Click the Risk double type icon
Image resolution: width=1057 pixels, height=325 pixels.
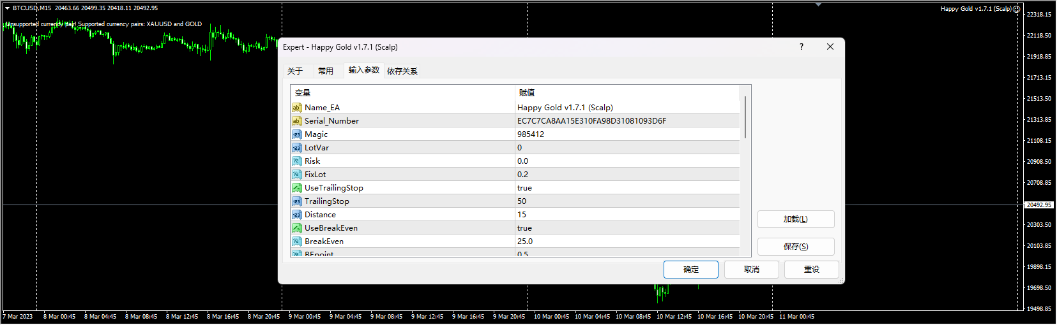click(x=296, y=161)
